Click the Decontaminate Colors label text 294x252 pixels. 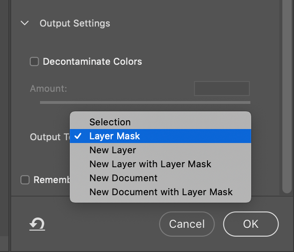coord(92,61)
